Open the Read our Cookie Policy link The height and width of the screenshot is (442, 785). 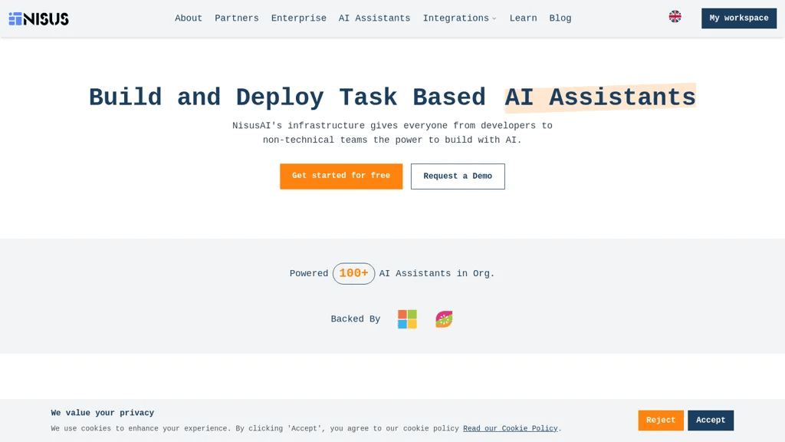[x=510, y=428]
